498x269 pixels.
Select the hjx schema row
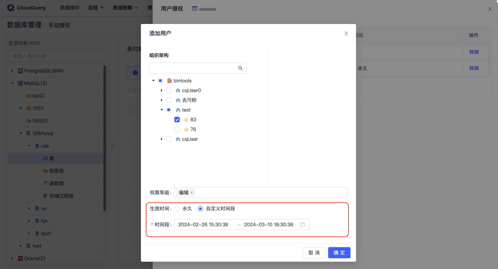(56, 221)
